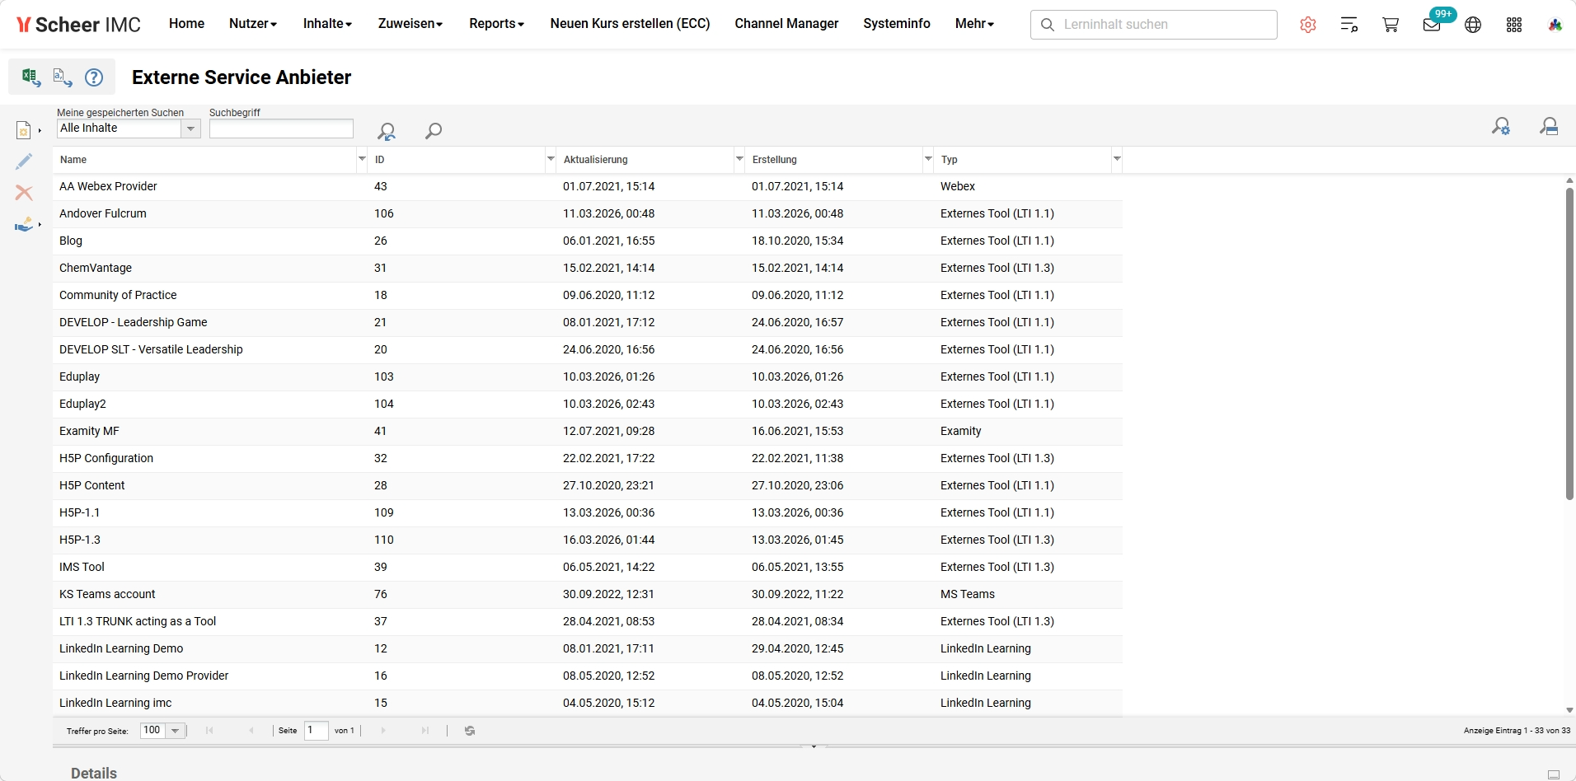Go to the previous page
The width and height of the screenshot is (1576, 781).
click(251, 731)
